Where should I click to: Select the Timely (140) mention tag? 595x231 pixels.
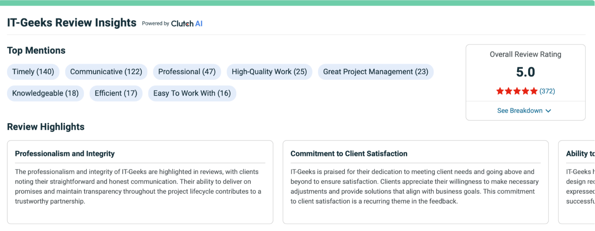[33, 72]
